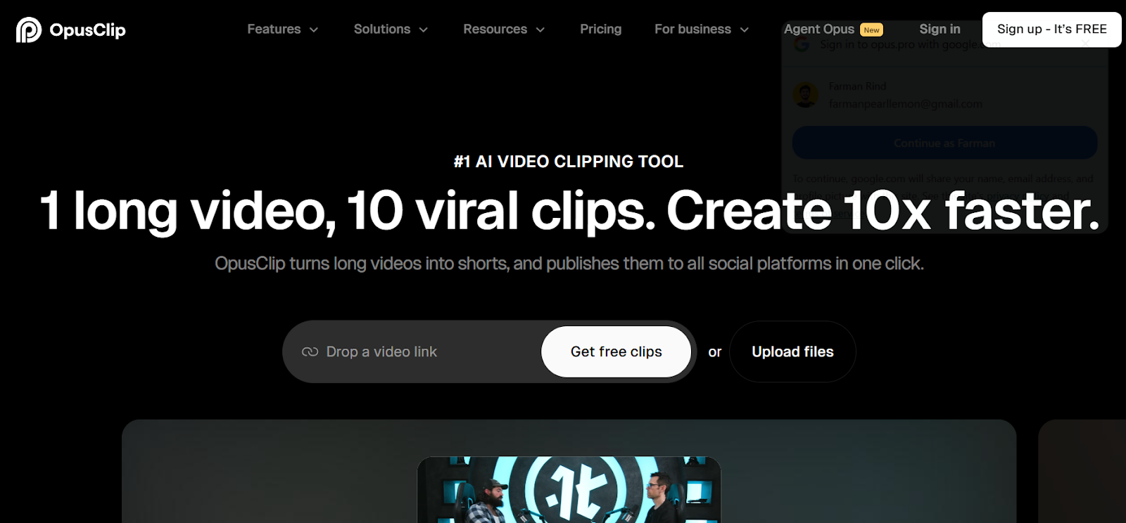Click the New badge beside Agent Opus
The image size is (1126, 523).
point(872,30)
